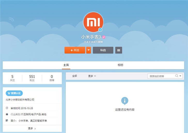This screenshot has height=133, width=188.
Task: Click the text 审核时间 2019-10-28
Action: 22,108
